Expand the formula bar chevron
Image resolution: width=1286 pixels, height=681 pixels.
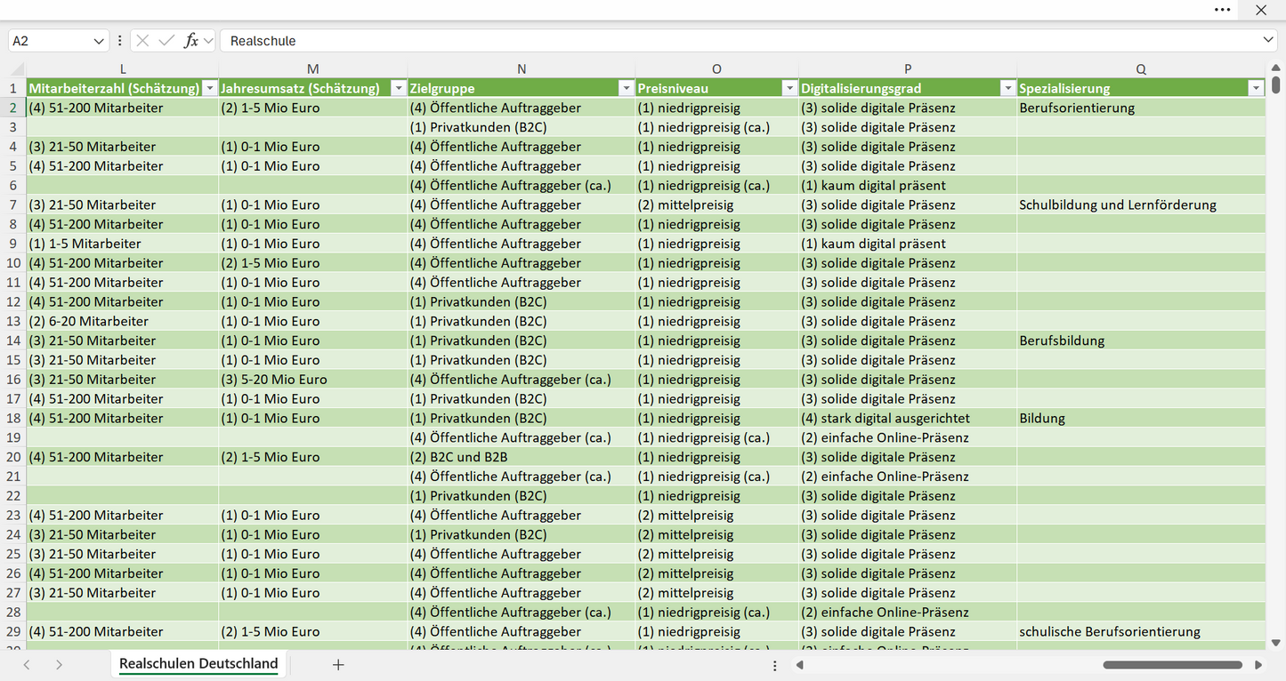1268,41
